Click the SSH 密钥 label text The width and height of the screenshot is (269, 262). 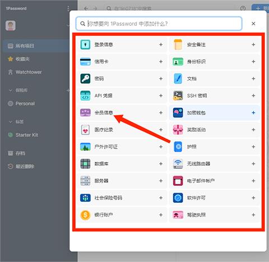197,96
